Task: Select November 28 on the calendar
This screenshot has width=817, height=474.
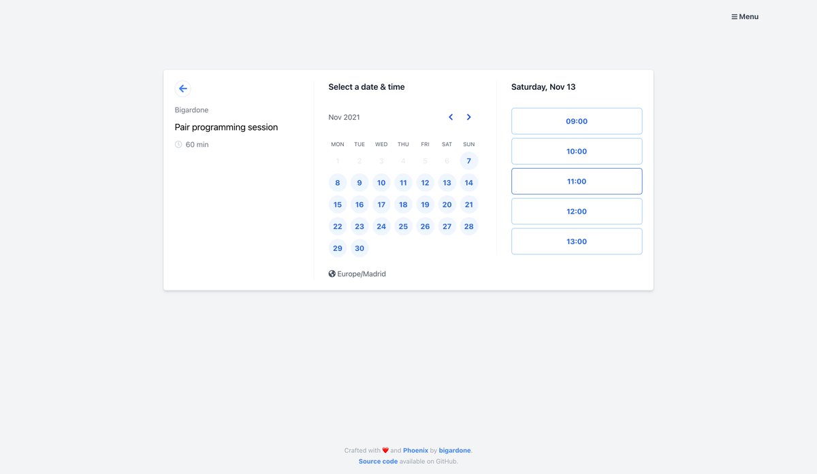Action: click(468, 226)
